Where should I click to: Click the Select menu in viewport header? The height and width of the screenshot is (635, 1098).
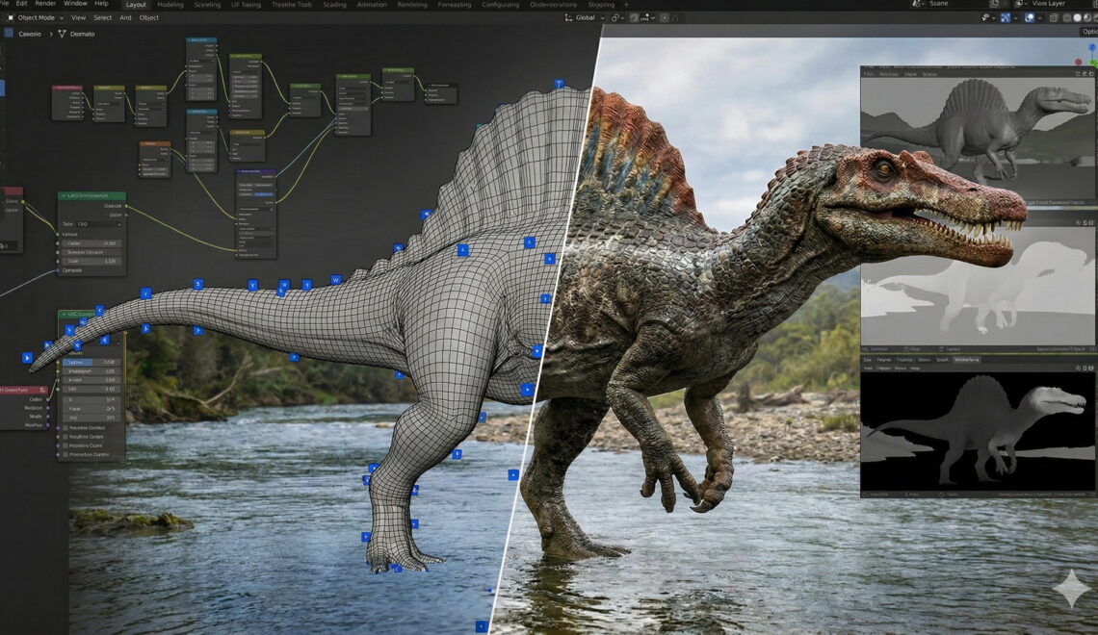click(102, 17)
